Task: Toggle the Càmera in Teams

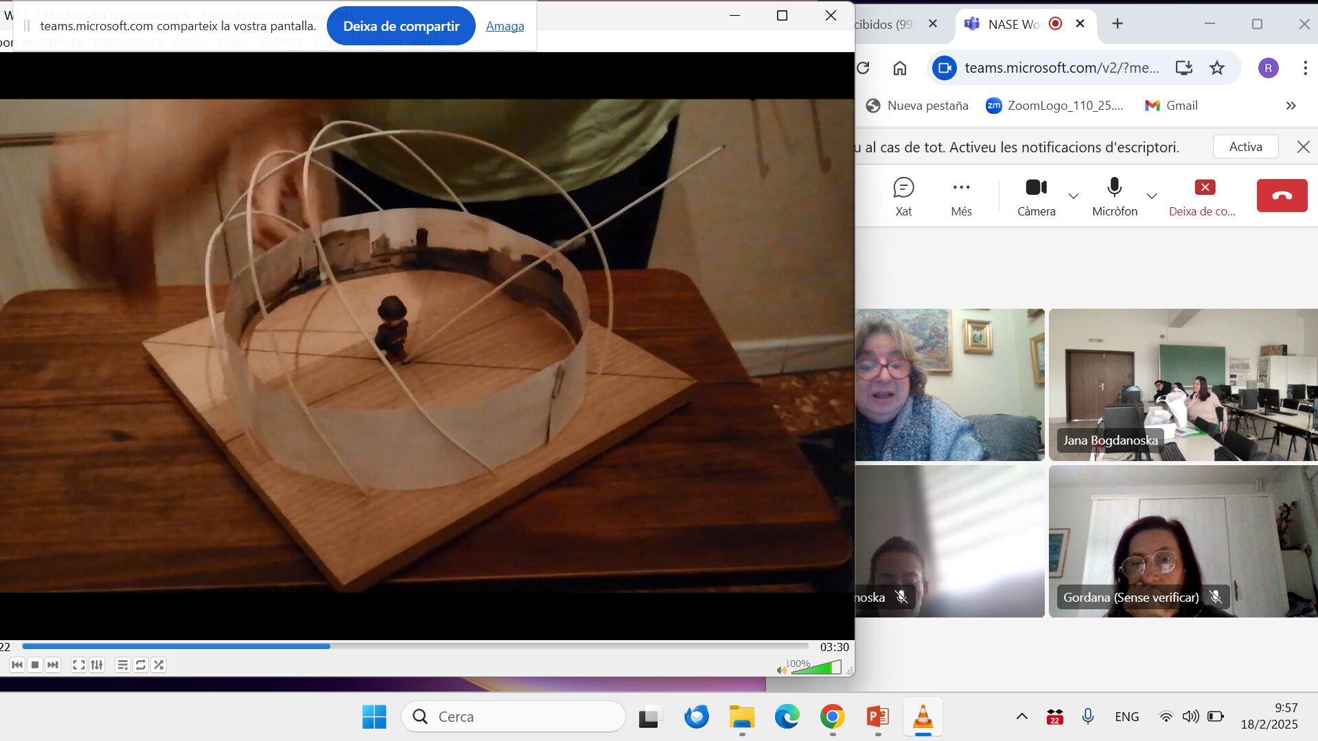Action: [1036, 197]
